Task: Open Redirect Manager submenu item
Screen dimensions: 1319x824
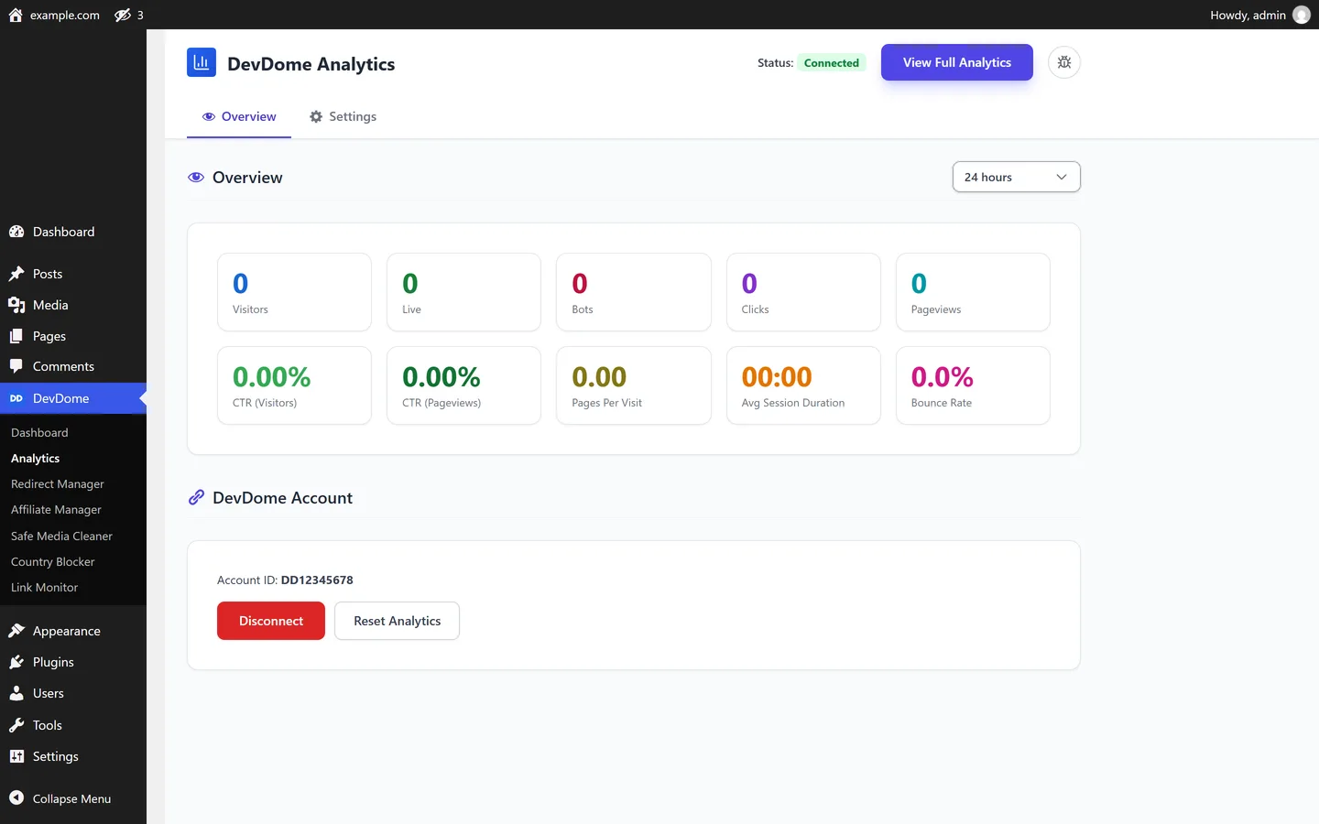Action: (58, 483)
